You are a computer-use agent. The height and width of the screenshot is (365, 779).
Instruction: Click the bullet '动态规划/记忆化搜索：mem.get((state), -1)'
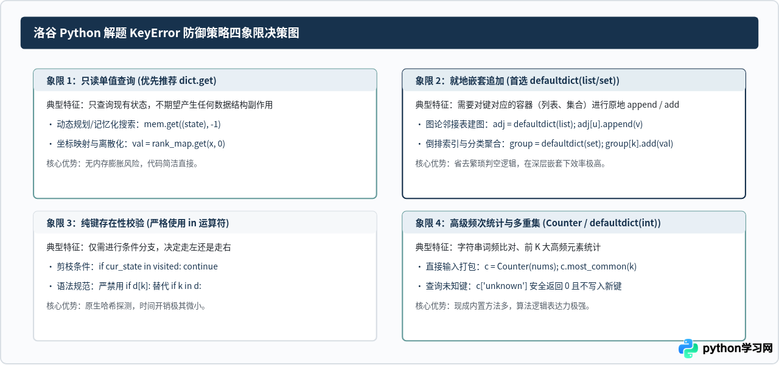(134, 124)
